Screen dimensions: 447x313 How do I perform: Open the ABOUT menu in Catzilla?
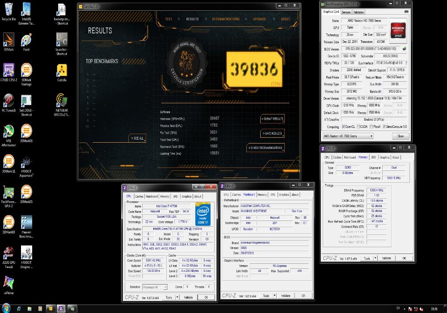[285, 19]
